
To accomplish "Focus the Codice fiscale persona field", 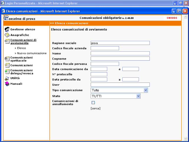I will point(105,64).
